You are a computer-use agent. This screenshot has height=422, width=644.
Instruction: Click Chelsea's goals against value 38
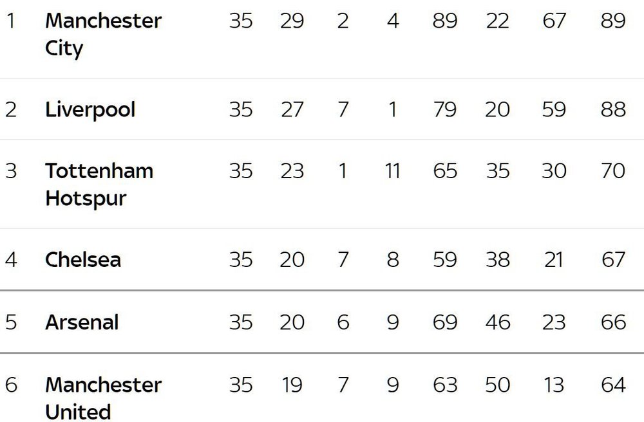pos(498,260)
